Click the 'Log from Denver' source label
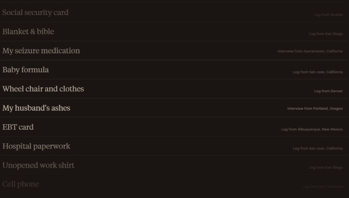 [328, 91]
